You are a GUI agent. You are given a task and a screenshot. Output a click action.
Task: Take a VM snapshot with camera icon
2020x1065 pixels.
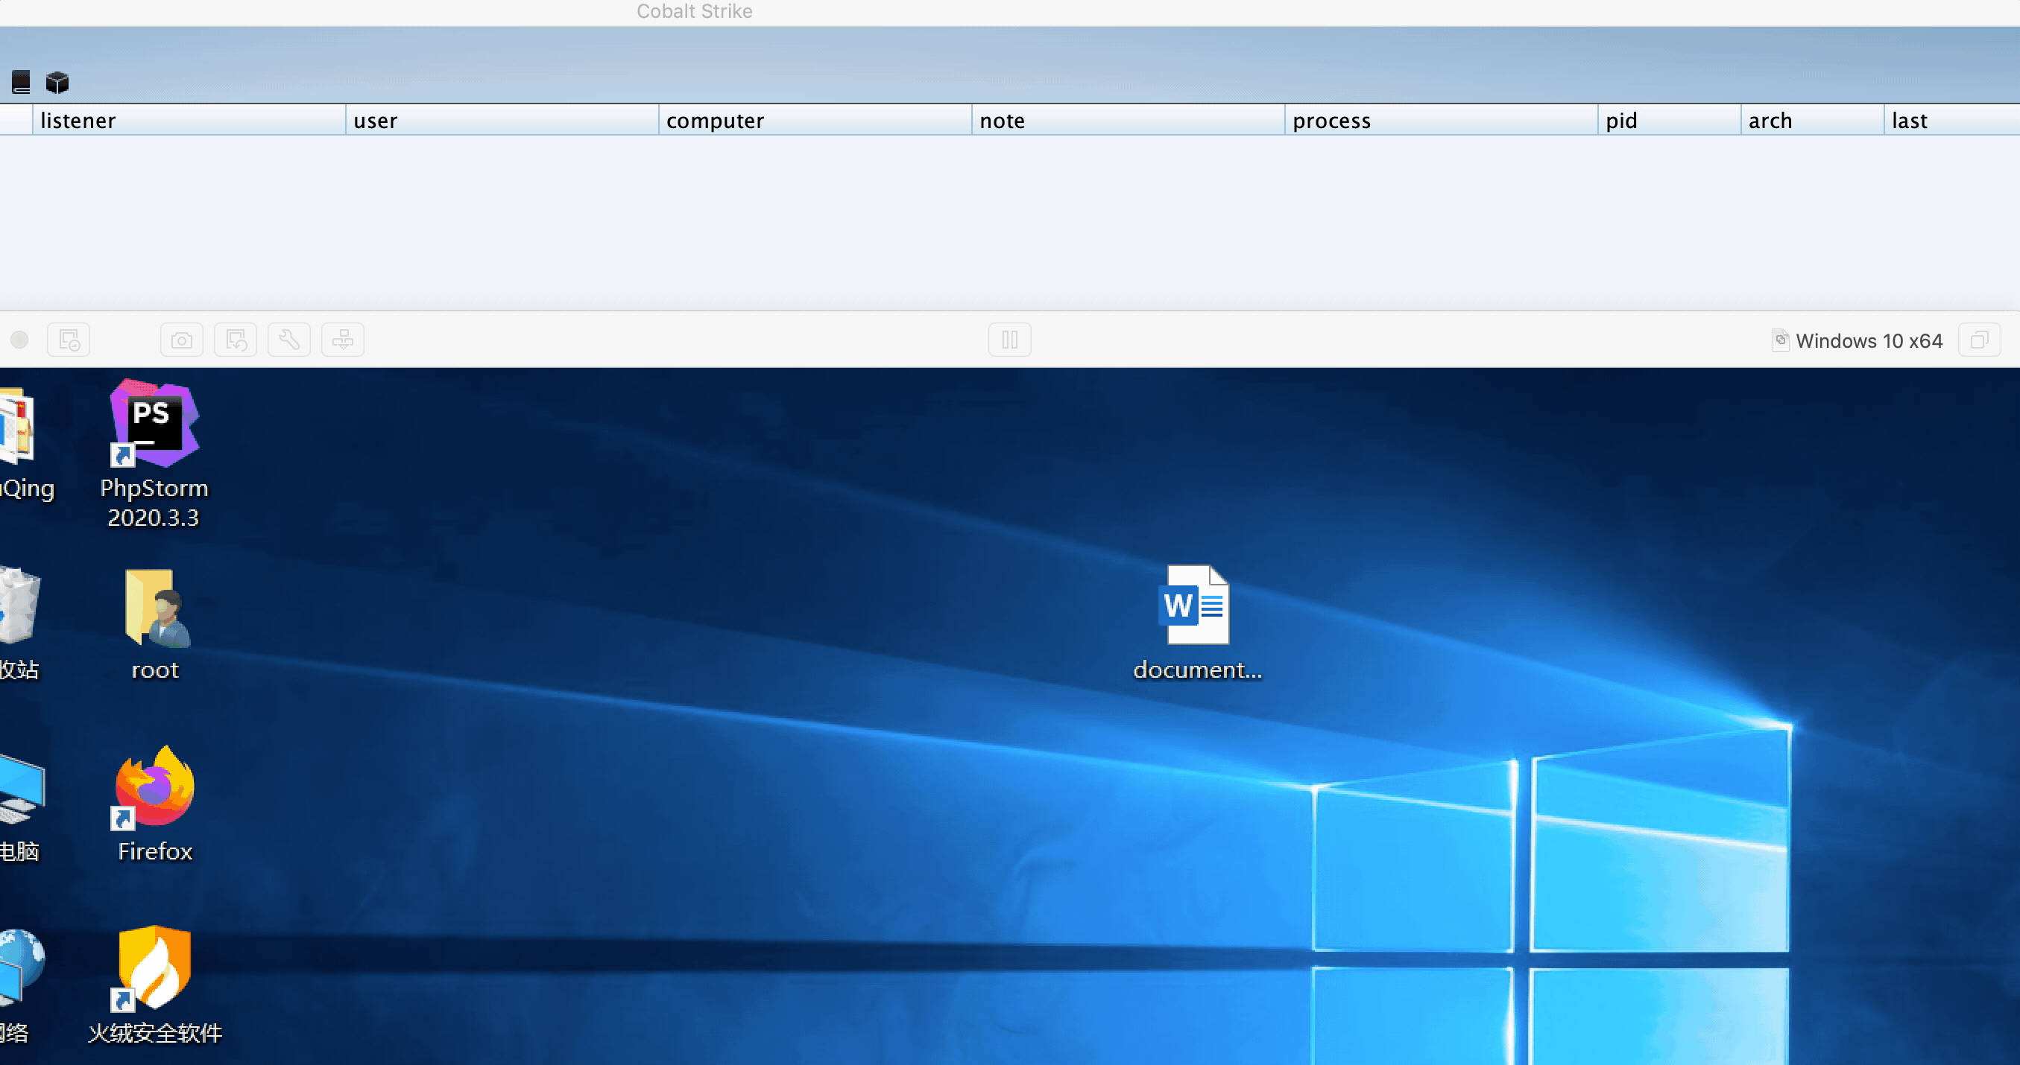click(x=182, y=340)
